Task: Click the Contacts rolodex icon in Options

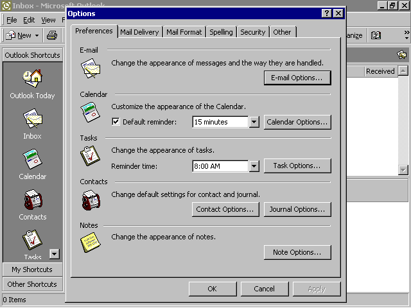Action: 91,200
